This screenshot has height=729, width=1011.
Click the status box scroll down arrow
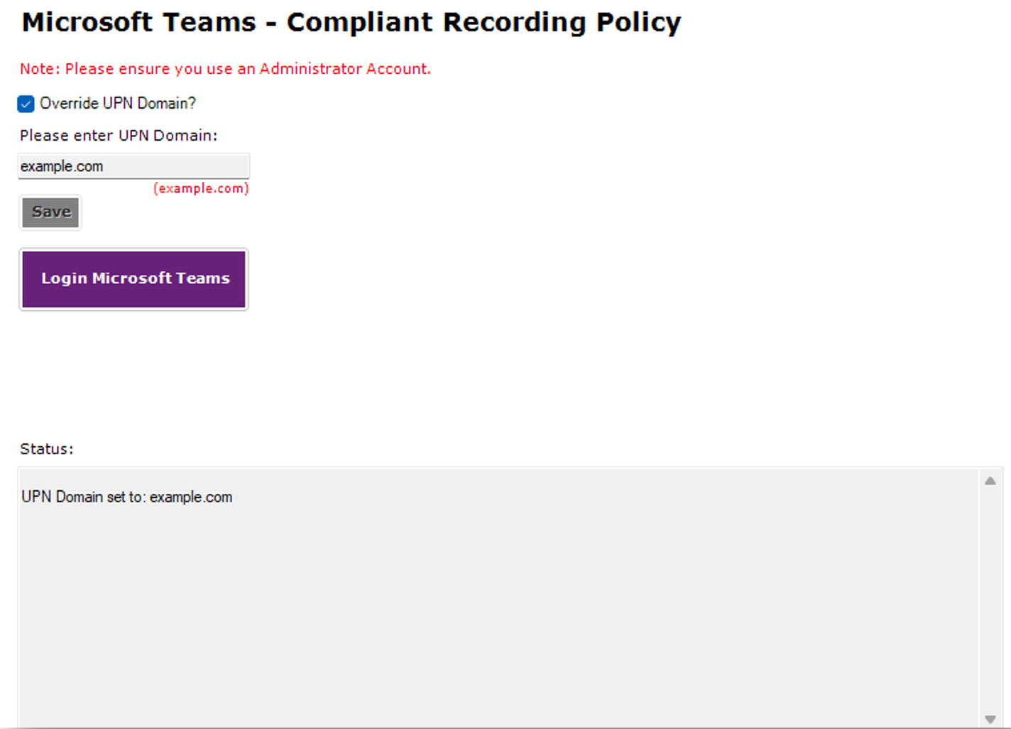tap(990, 719)
